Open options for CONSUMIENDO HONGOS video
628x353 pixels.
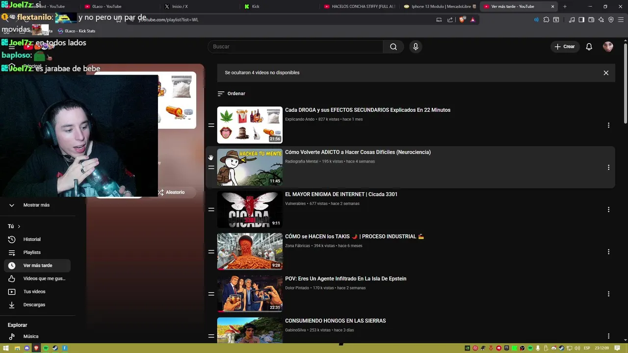point(608,336)
